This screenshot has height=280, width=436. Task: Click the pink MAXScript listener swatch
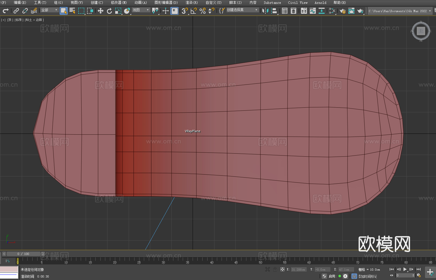9,269
